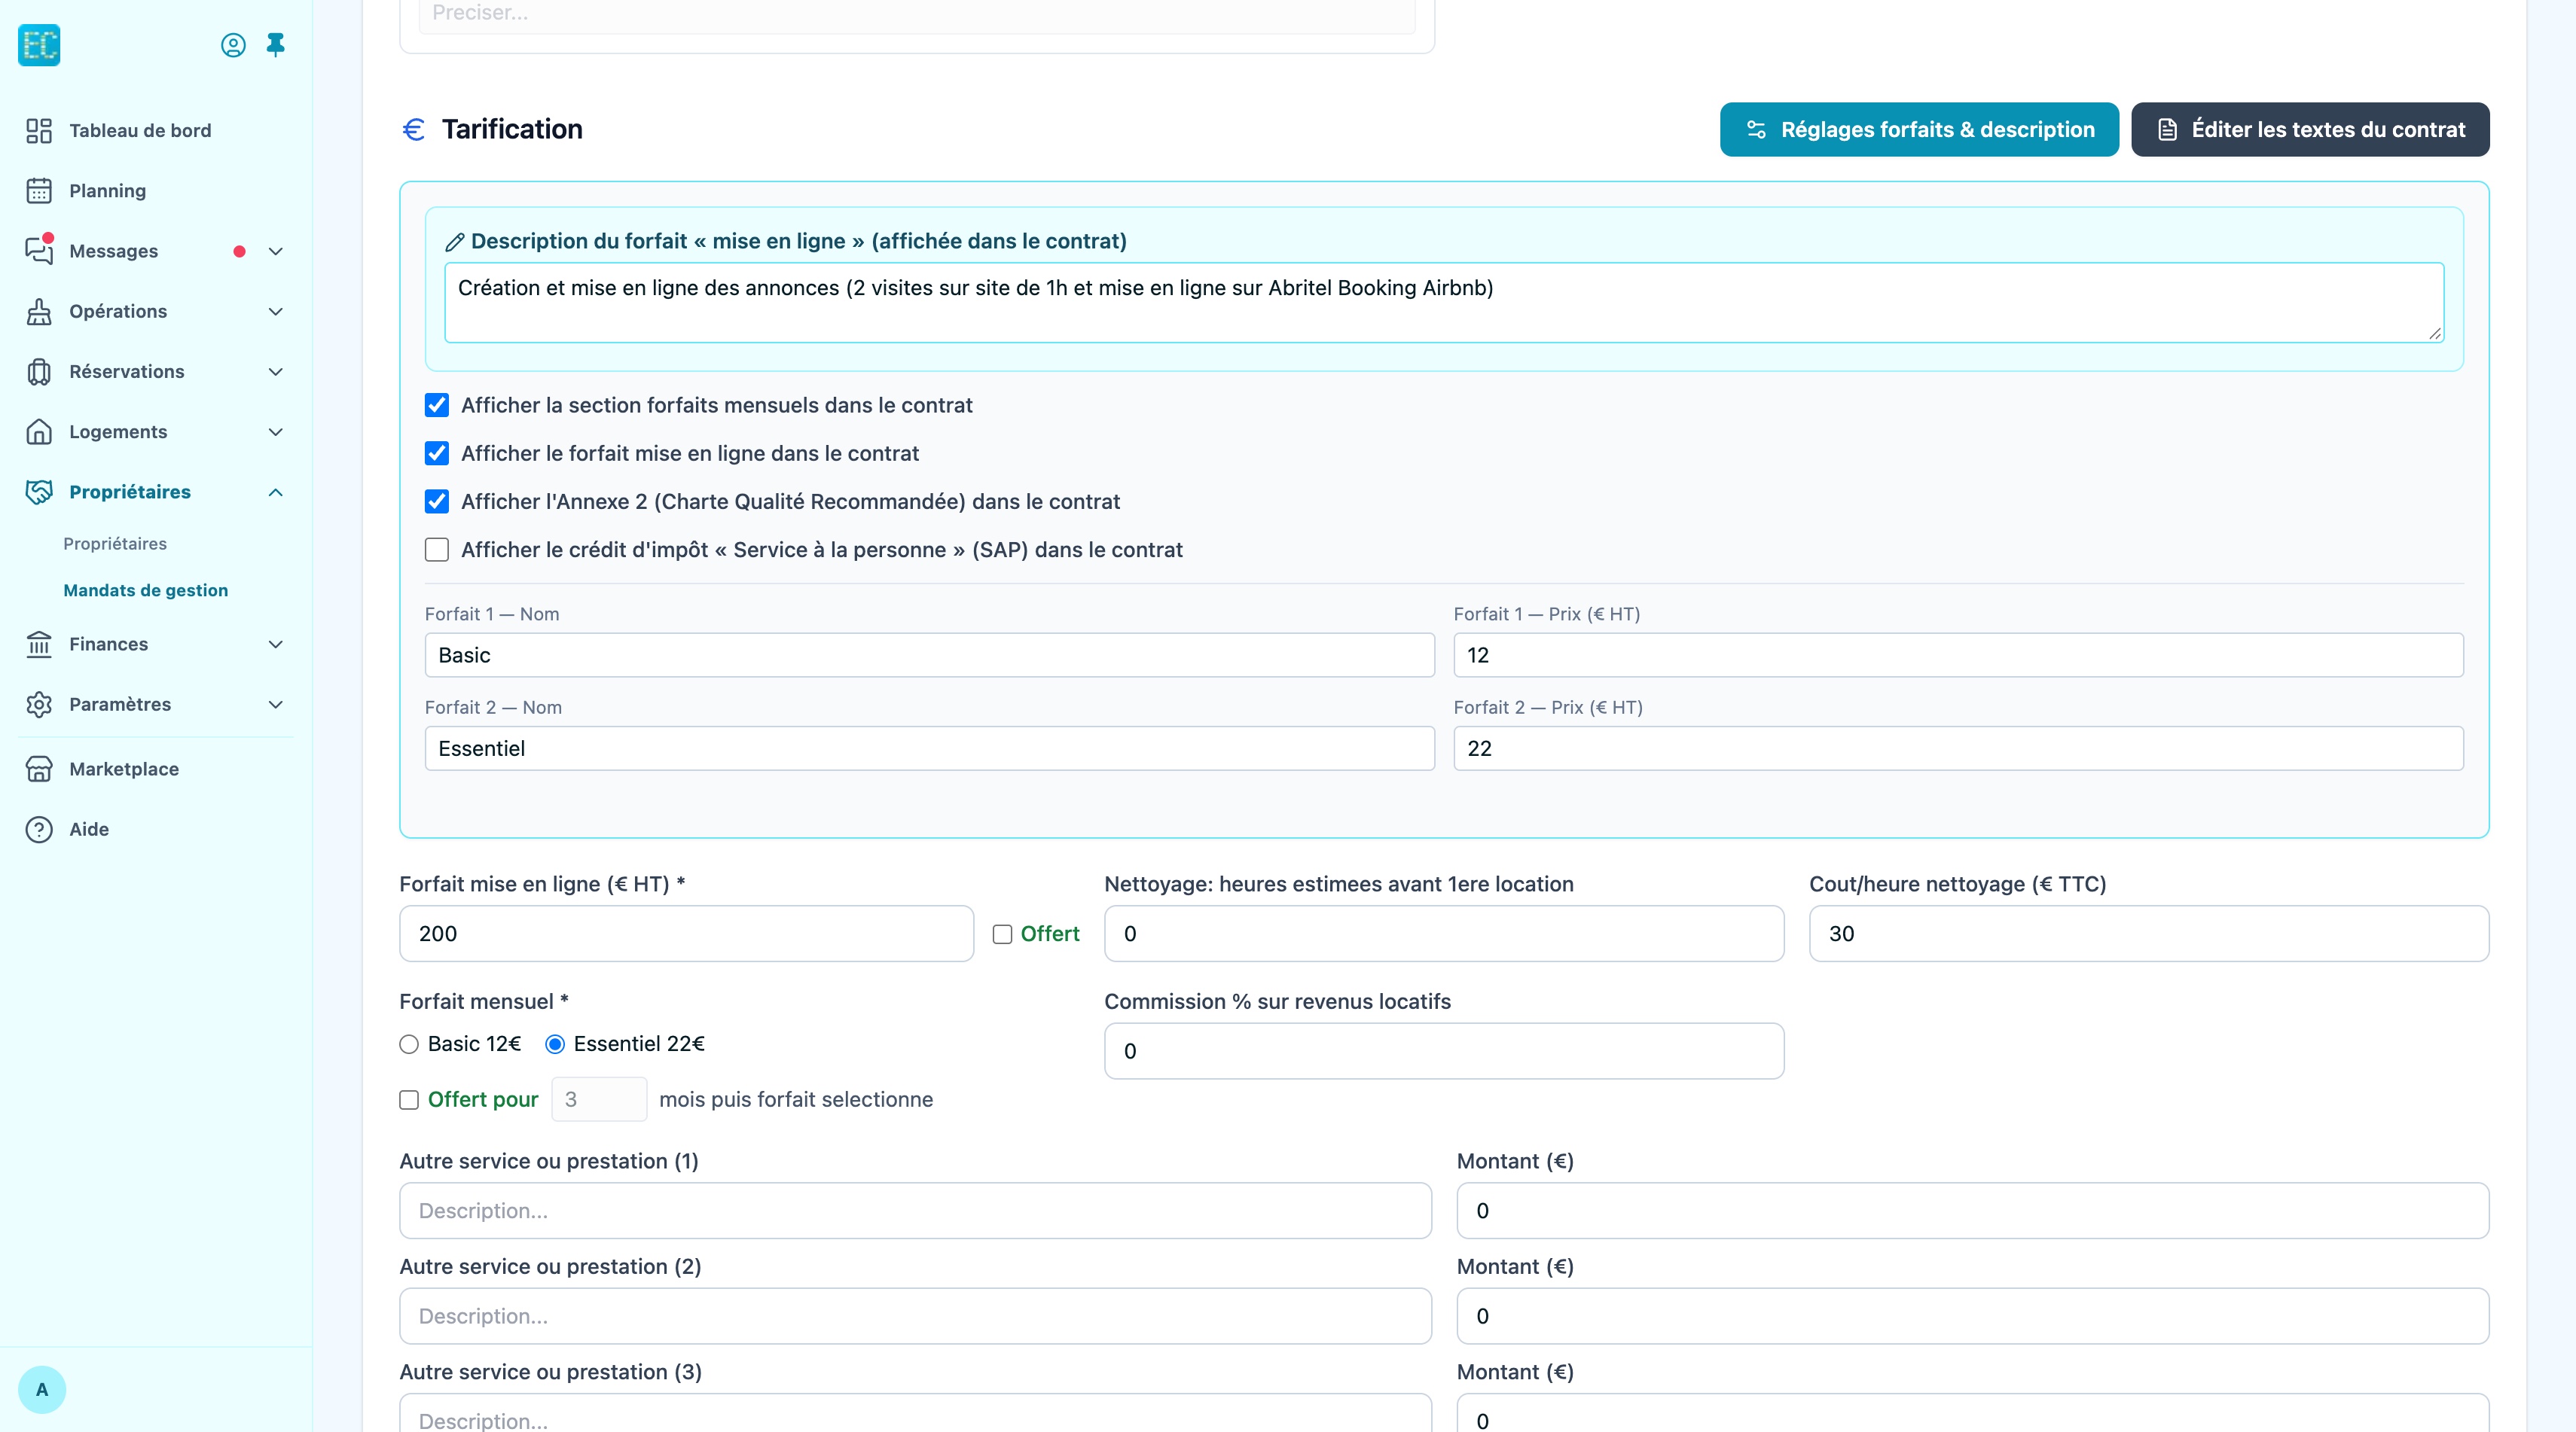Viewport: 2576px width, 1432px height.
Task: Uncheck Afficher la section forfaits mensuels
Action: (x=437, y=406)
